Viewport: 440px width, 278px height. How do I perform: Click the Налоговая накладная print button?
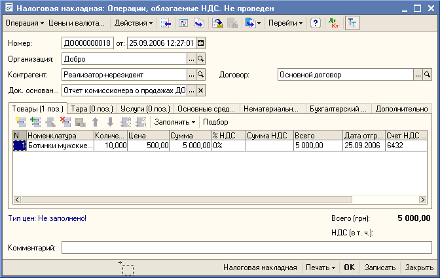[260, 268]
